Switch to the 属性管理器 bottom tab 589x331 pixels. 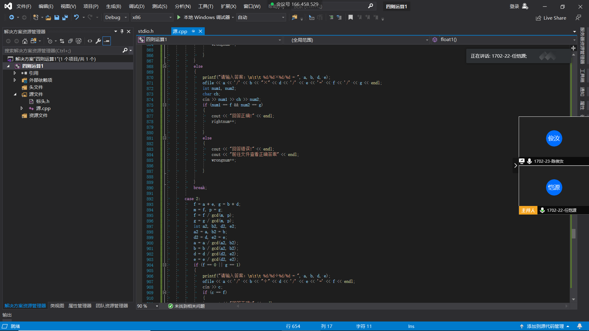click(80, 306)
